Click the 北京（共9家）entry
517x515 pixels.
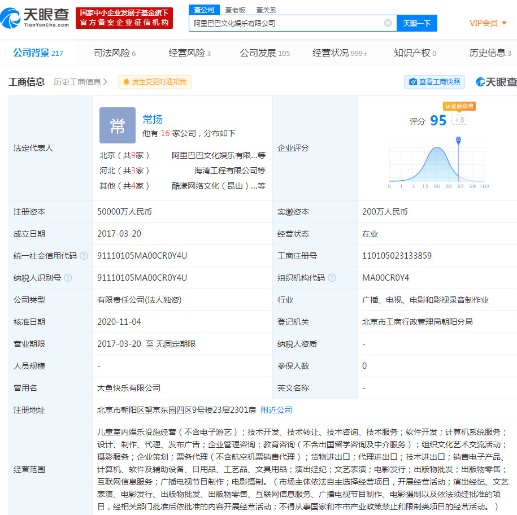click(124, 155)
